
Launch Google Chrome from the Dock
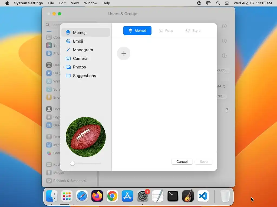pos(112,196)
